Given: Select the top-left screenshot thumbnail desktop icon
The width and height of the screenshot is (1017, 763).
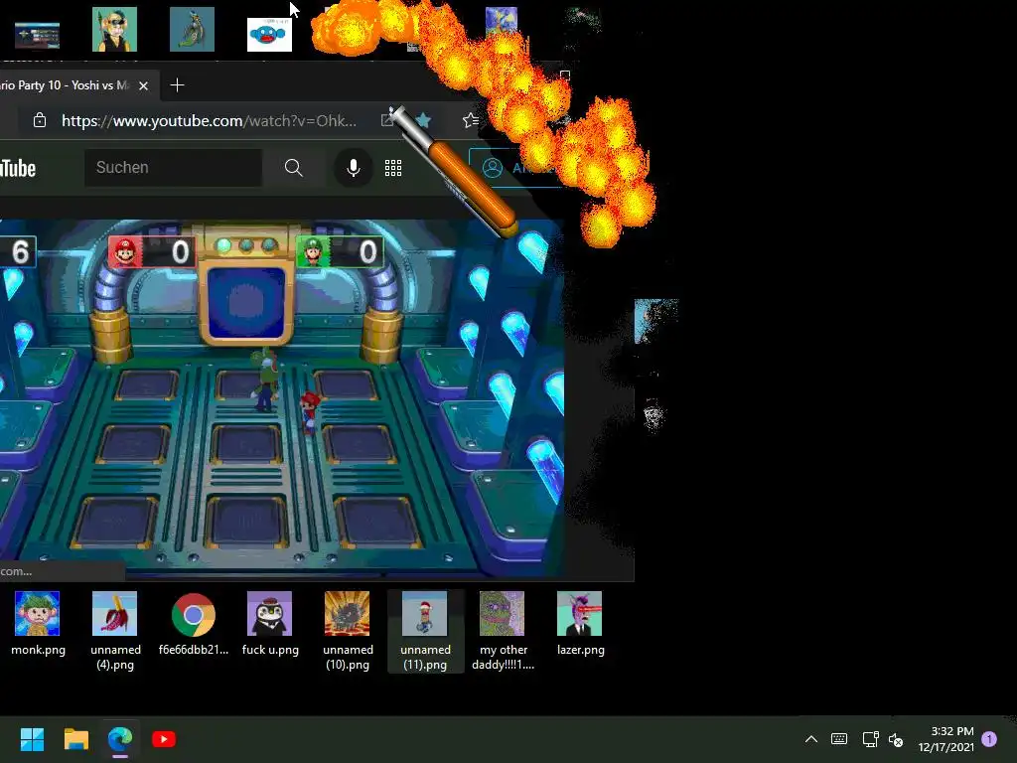Looking at the screenshot, I should pos(37,35).
